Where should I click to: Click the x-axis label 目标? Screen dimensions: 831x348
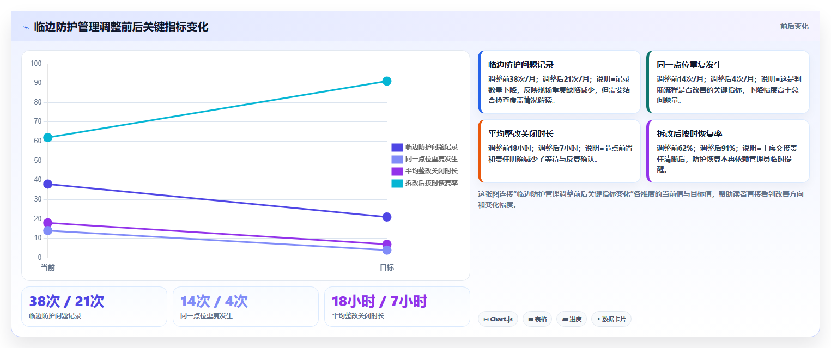tap(387, 267)
